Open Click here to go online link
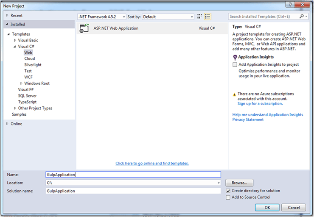This screenshot has height=217, width=314. coord(152,164)
